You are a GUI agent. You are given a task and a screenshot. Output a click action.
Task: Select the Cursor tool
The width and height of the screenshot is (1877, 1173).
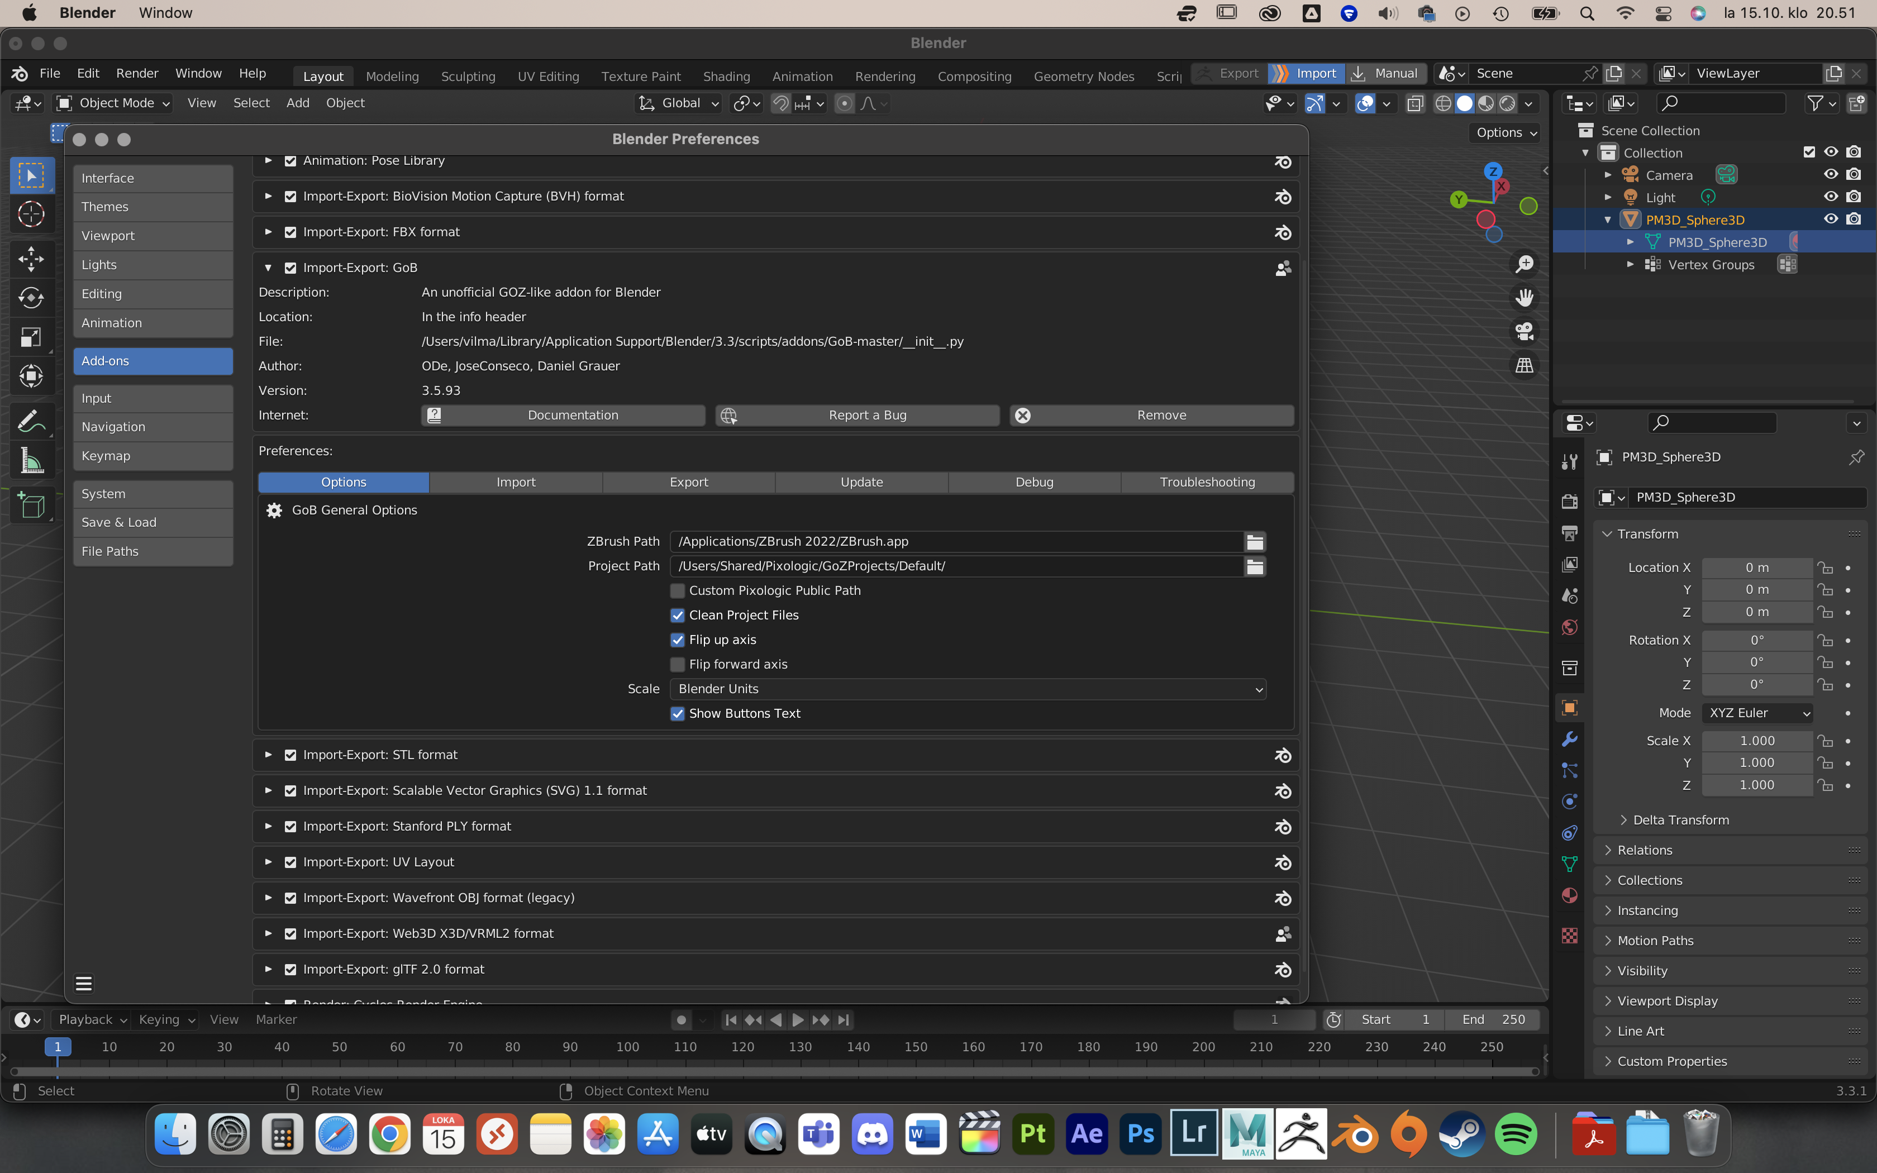pos(31,214)
